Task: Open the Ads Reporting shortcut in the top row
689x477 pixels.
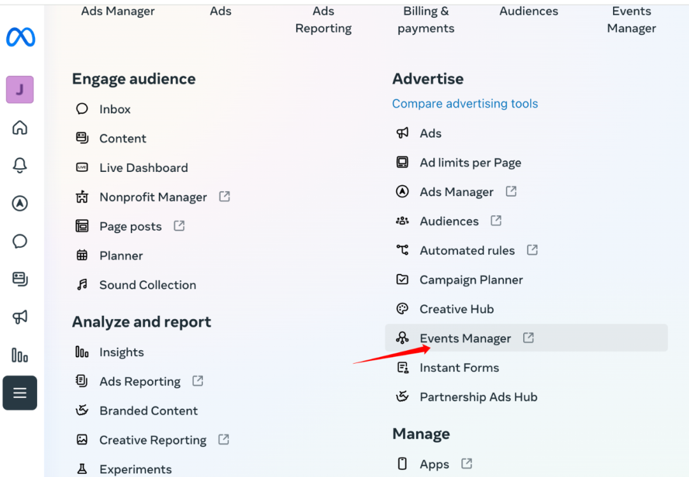Action: (x=323, y=20)
